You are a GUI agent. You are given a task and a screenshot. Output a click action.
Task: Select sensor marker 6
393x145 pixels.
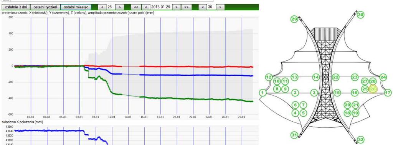pos(295,105)
